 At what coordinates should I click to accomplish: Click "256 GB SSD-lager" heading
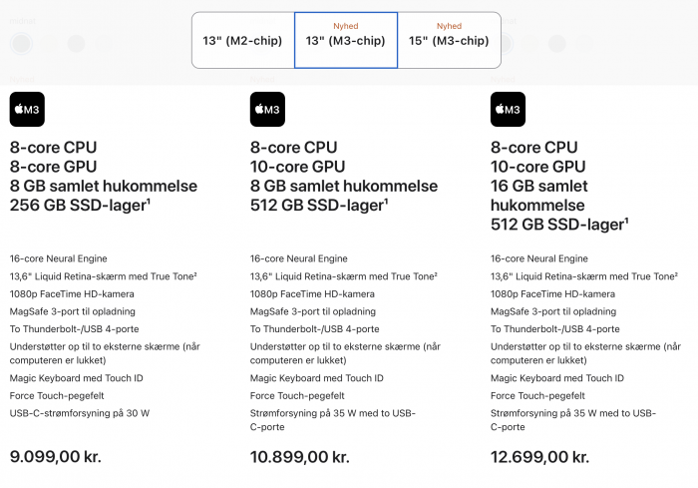(x=80, y=205)
